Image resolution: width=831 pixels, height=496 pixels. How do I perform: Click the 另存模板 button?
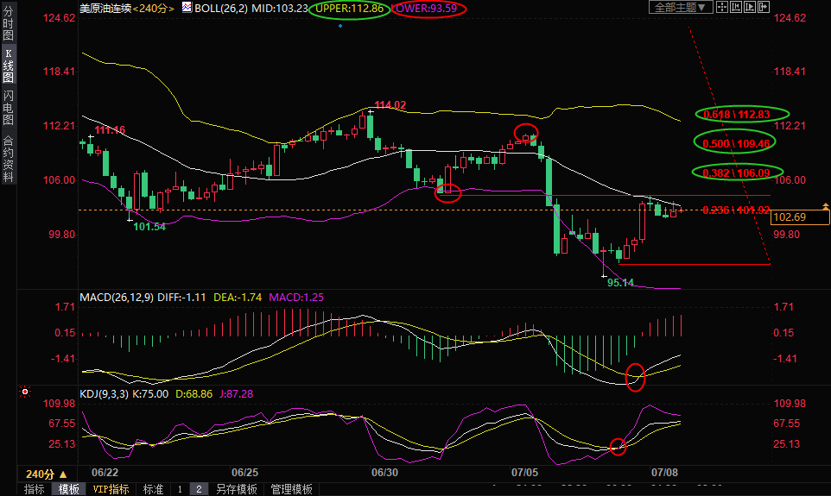(x=237, y=489)
